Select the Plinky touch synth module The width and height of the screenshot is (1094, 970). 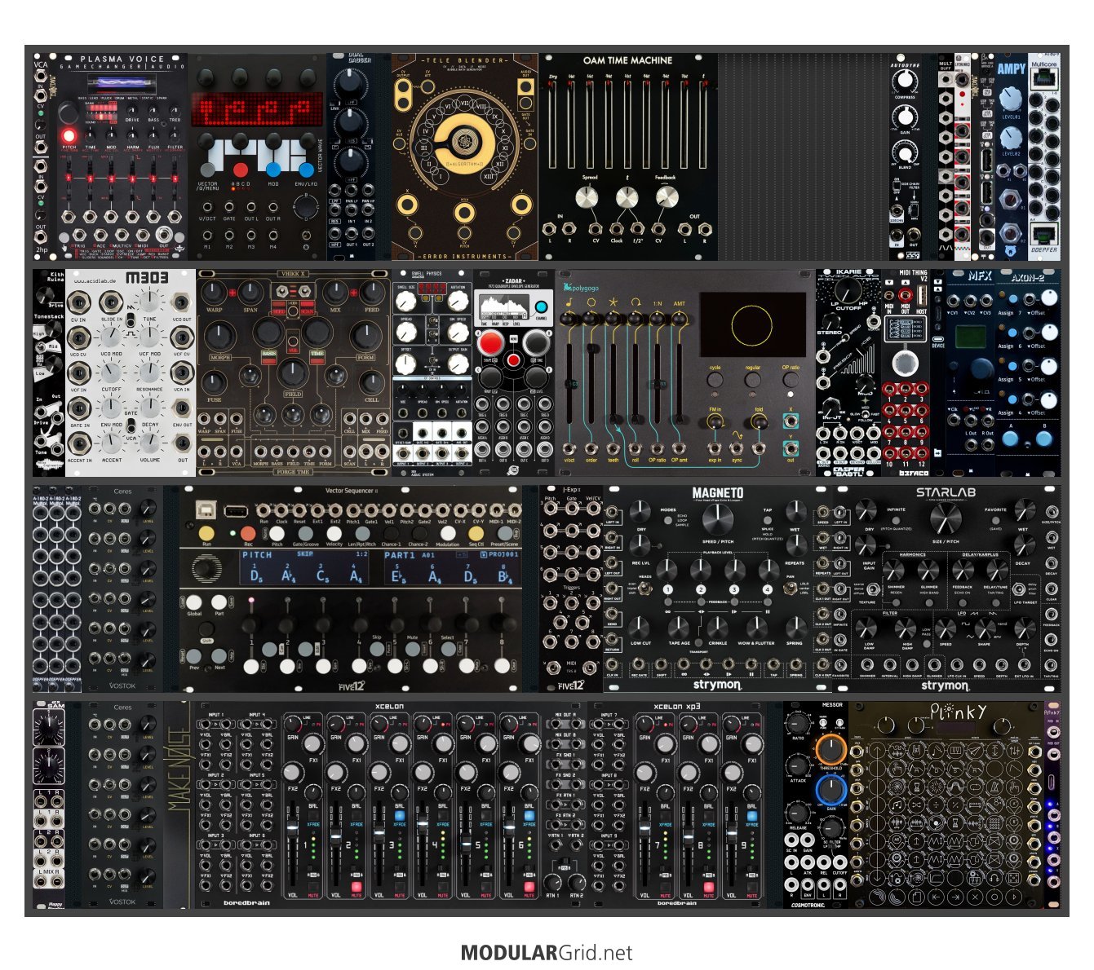(x=946, y=805)
